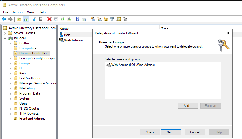
Task: Expand the LostAndFound container
Action: tap(10, 79)
